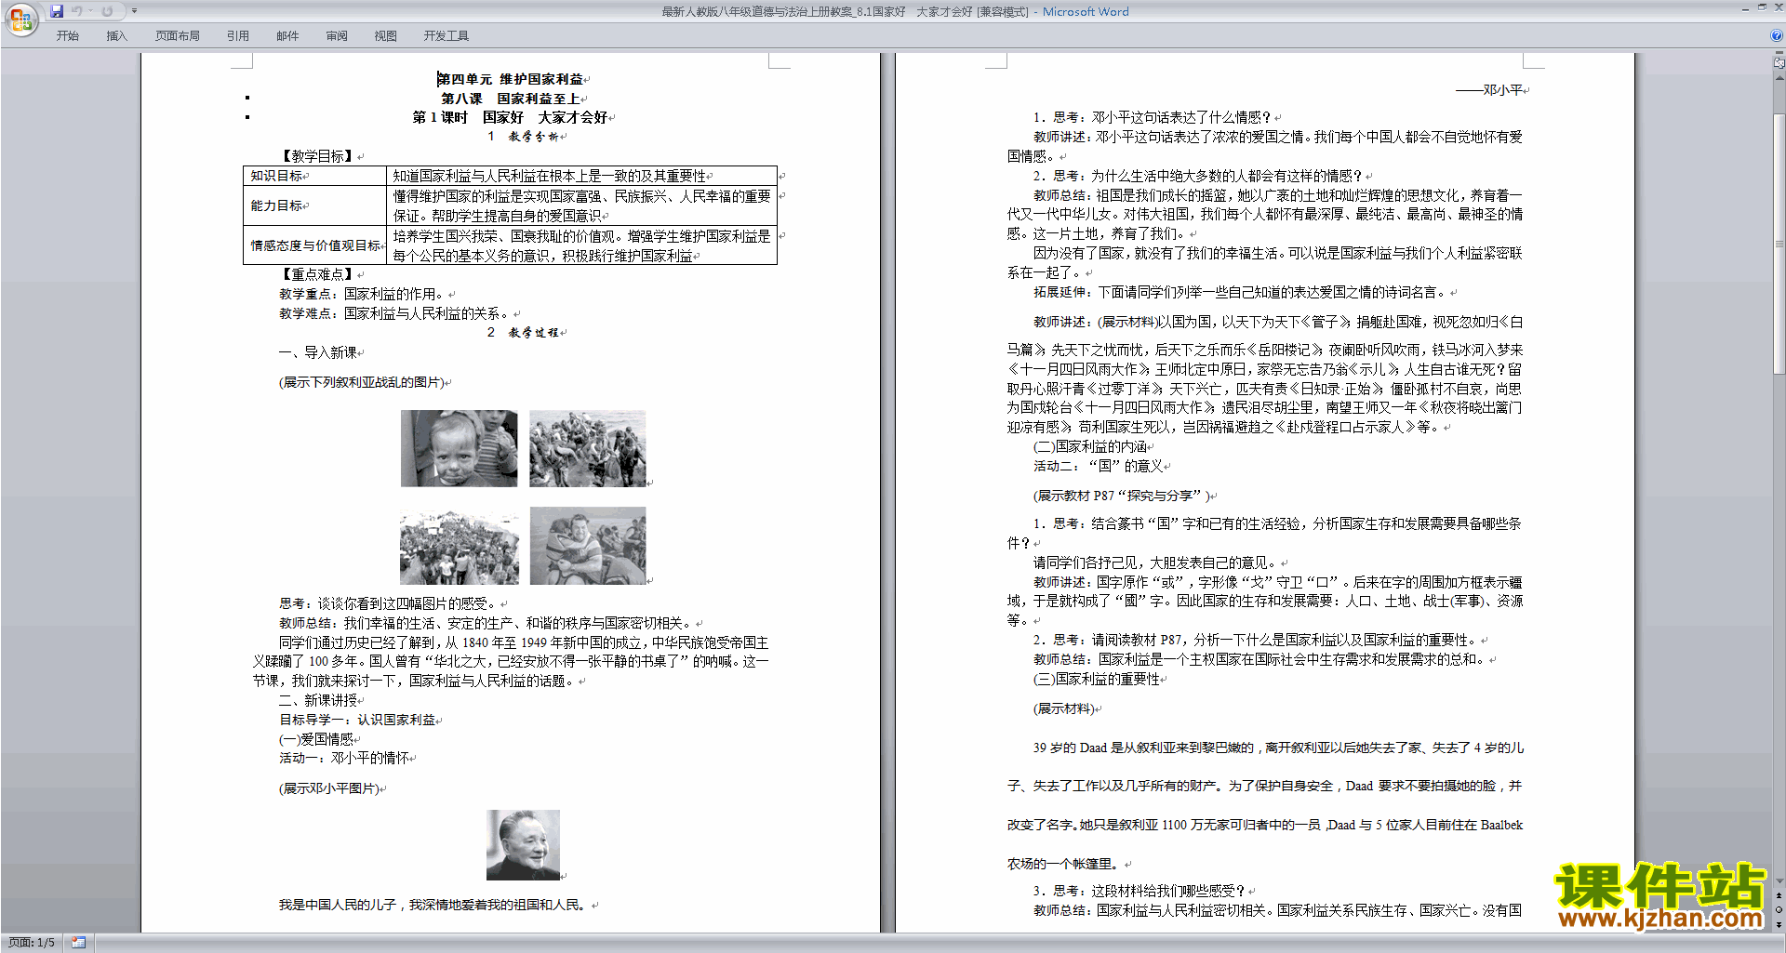The height and width of the screenshot is (953, 1786).
Task: Click the 能力目标 table cell
Action: click(x=314, y=205)
